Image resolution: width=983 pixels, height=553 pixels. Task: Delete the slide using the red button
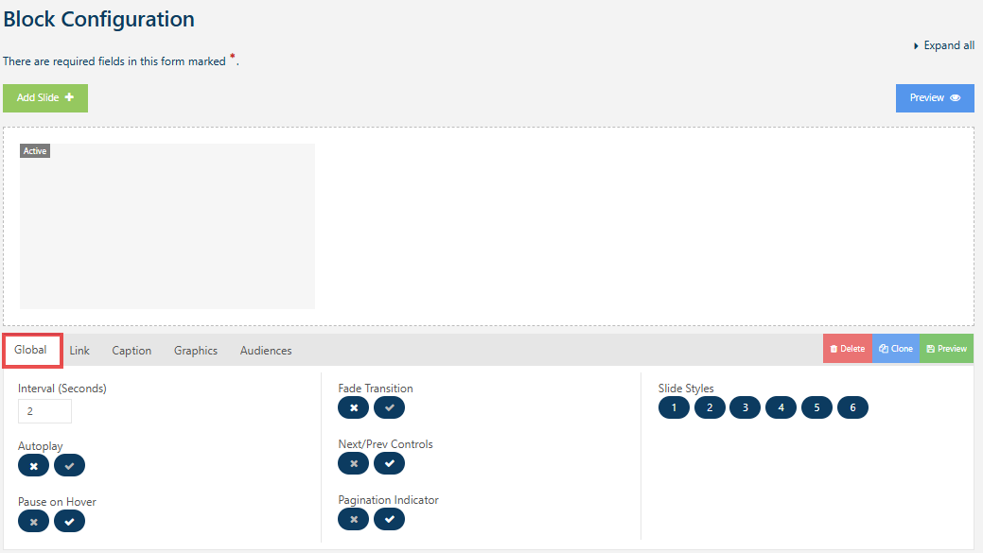(x=847, y=349)
